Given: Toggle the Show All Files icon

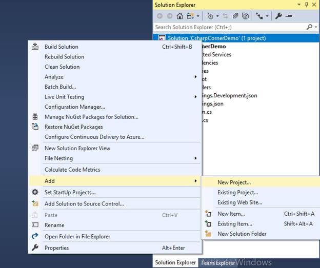Looking at the screenshot, I should (245, 16).
